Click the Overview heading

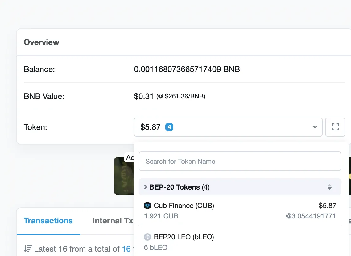(x=41, y=42)
